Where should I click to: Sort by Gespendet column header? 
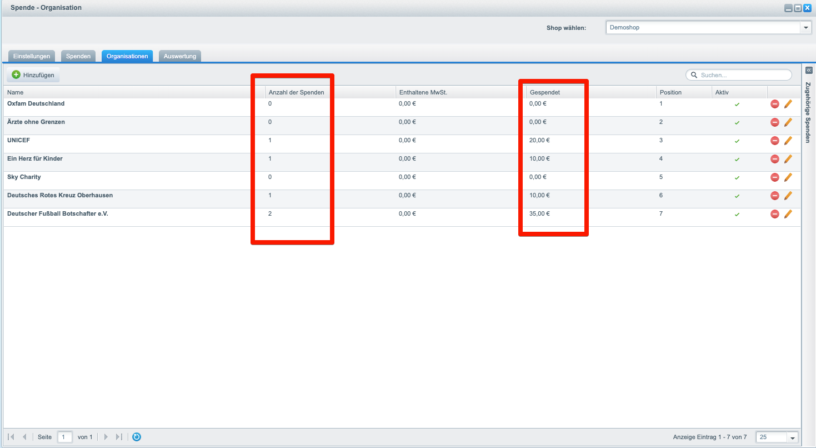[x=591, y=92]
